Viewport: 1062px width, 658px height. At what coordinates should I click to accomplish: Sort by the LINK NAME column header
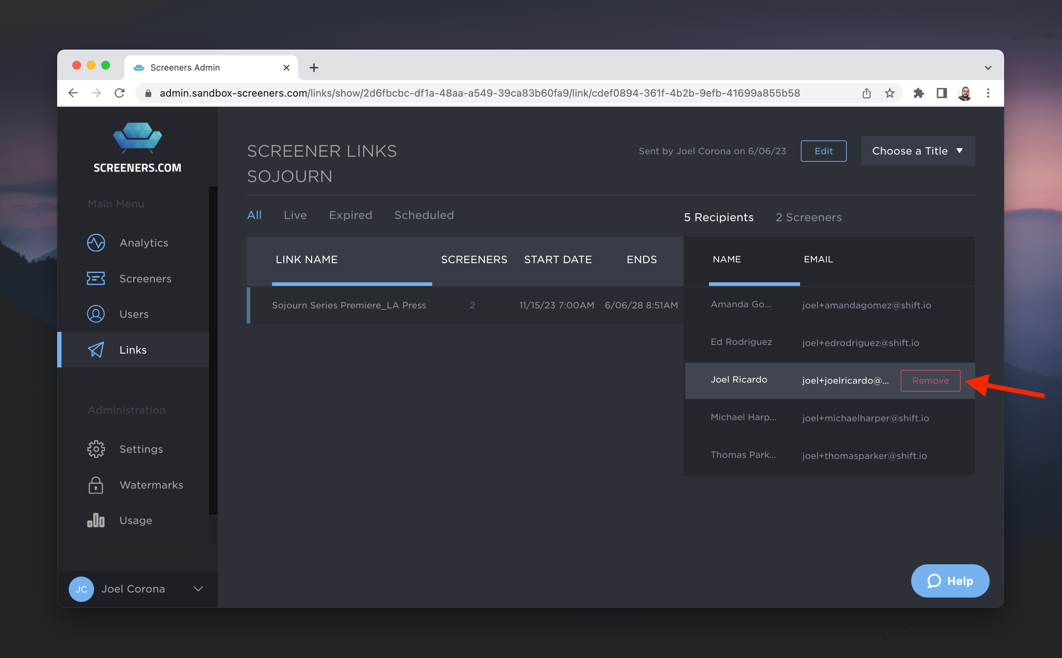coord(307,260)
